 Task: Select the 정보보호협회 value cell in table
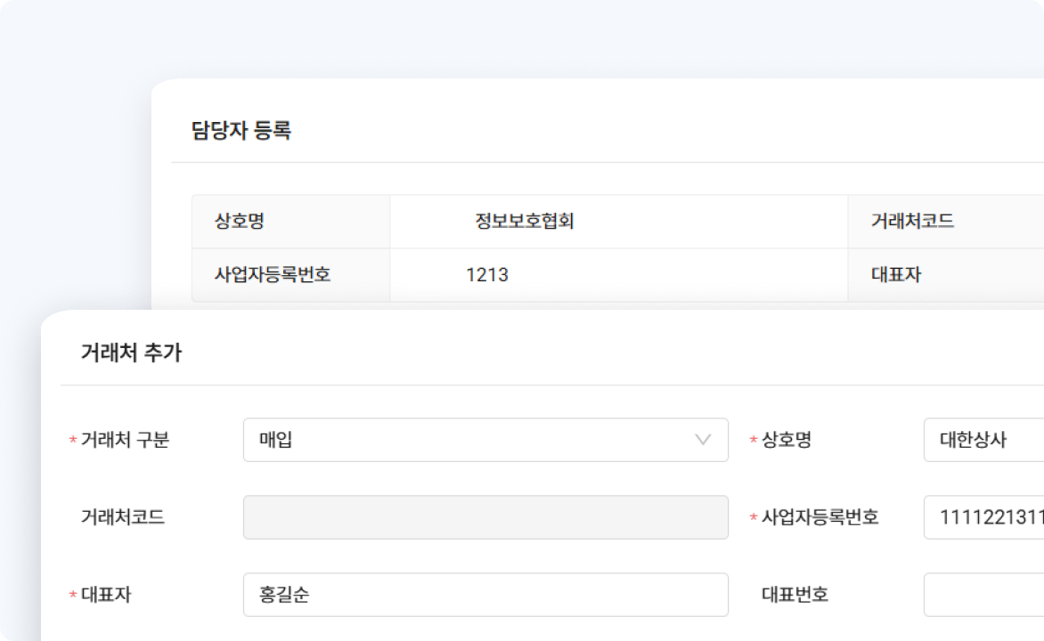click(x=525, y=222)
